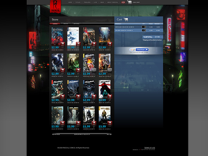Screen dimensions: 208x156
Task: Open the About Radical menu item
Action: click(x=113, y=2)
